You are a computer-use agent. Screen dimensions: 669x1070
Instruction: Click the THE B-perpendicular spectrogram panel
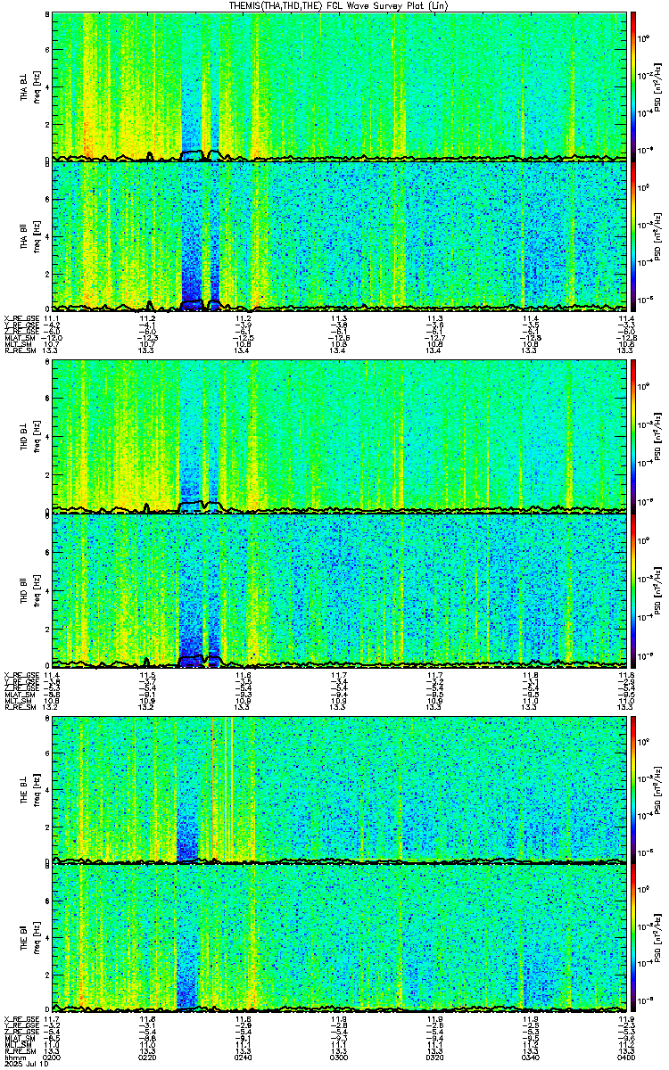pos(339,789)
